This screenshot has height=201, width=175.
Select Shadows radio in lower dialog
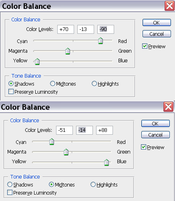(x=10, y=185)
